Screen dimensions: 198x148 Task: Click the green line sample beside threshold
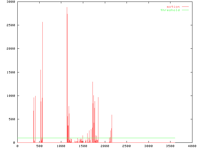coord(185,10)
